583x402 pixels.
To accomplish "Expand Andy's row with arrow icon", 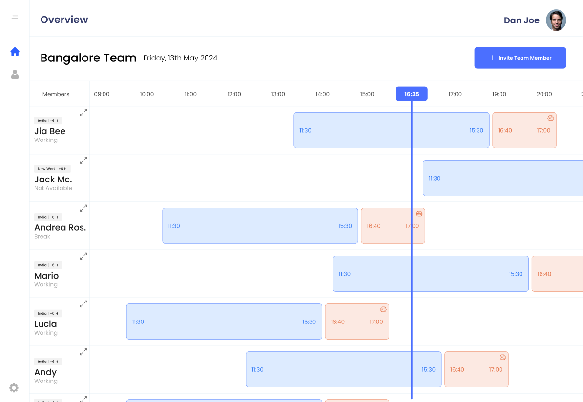I will click(x=83, y=351).
